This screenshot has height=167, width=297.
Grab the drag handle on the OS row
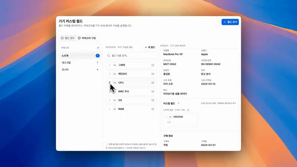click(x=110, y=100)
